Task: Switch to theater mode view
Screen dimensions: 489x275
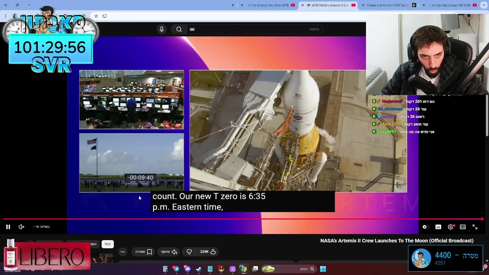Action: [463, 227]
